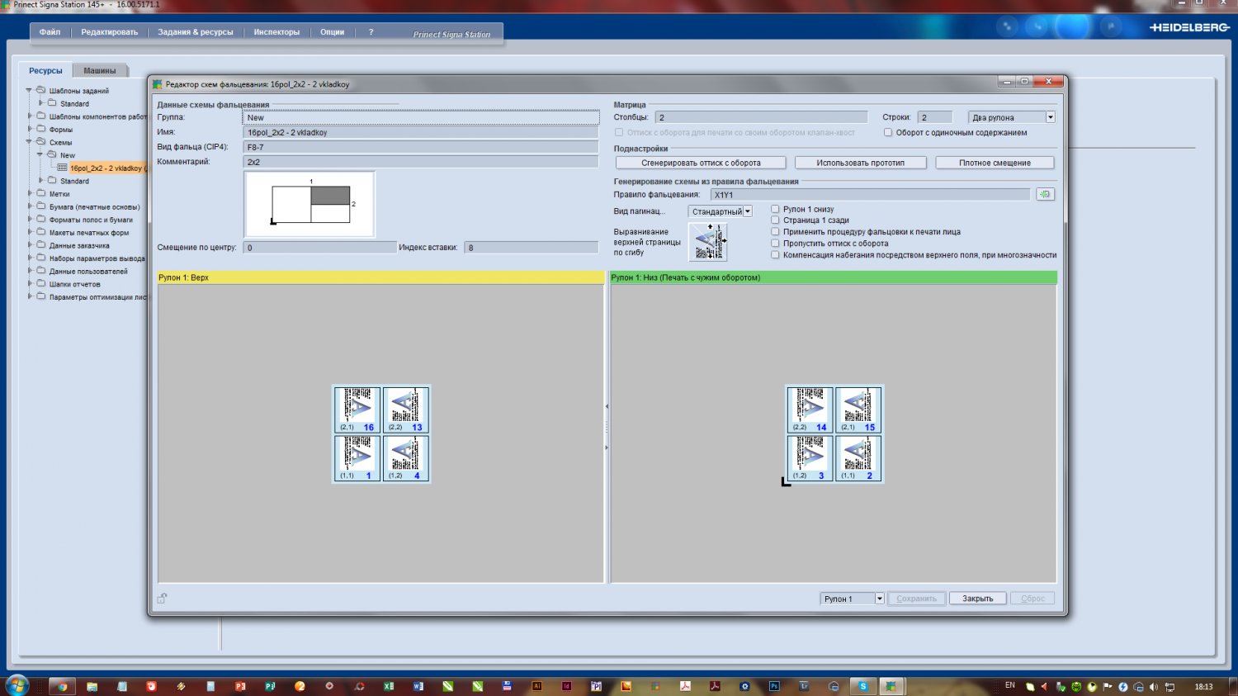Select page 1 tile in Рулон 1: Верх
Viewport: 1238px width, 696px height.
357,458
